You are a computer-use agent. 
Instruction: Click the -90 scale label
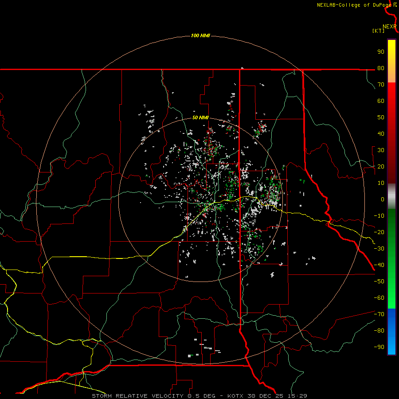[x=379, y=347]
